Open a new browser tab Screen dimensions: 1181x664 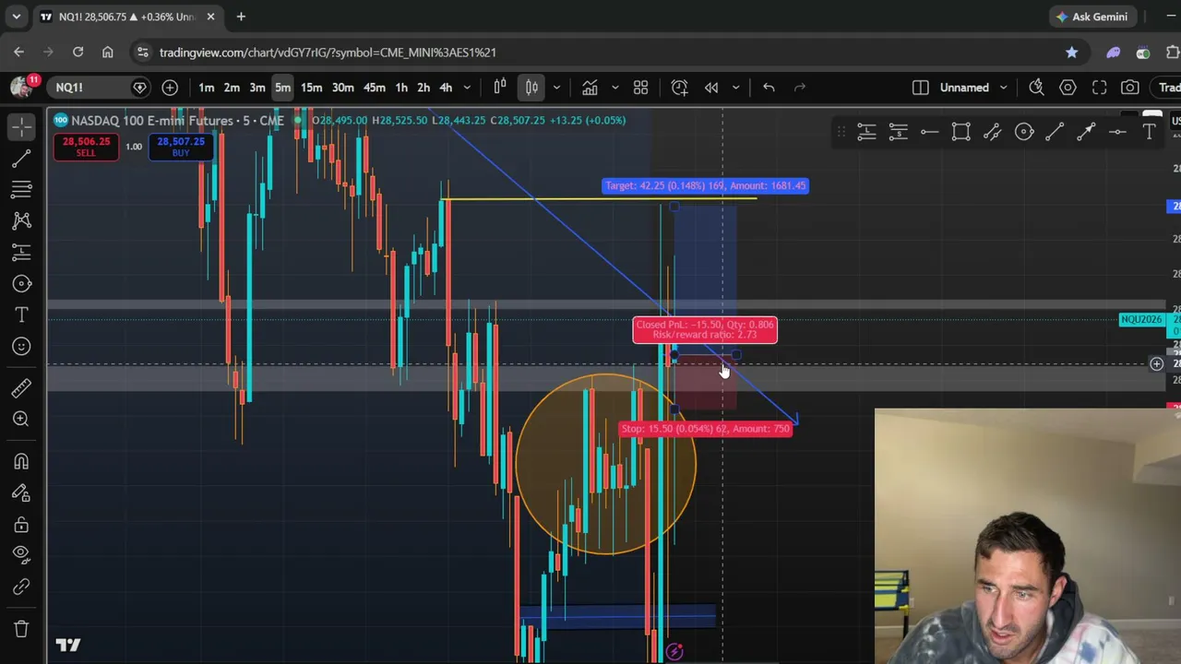point(241,17)
